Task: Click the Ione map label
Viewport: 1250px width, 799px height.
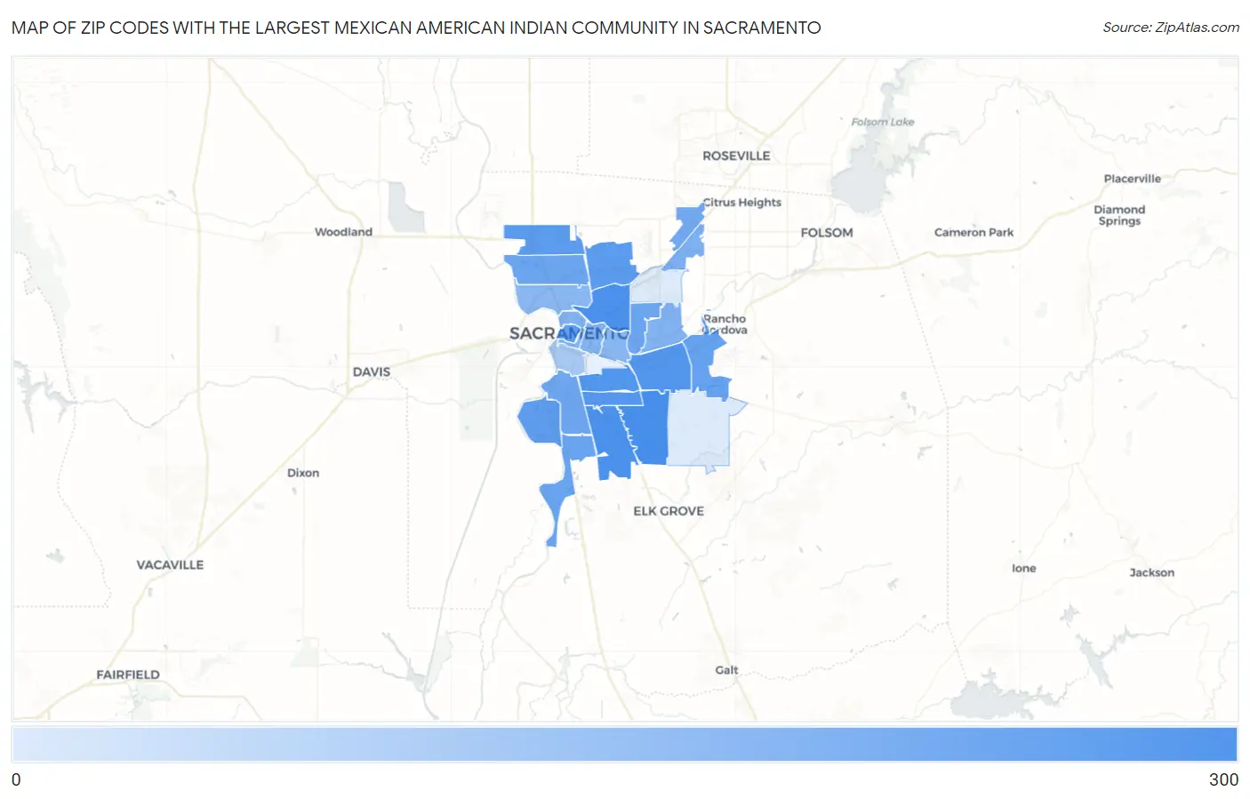Action: pos(1024,568)
